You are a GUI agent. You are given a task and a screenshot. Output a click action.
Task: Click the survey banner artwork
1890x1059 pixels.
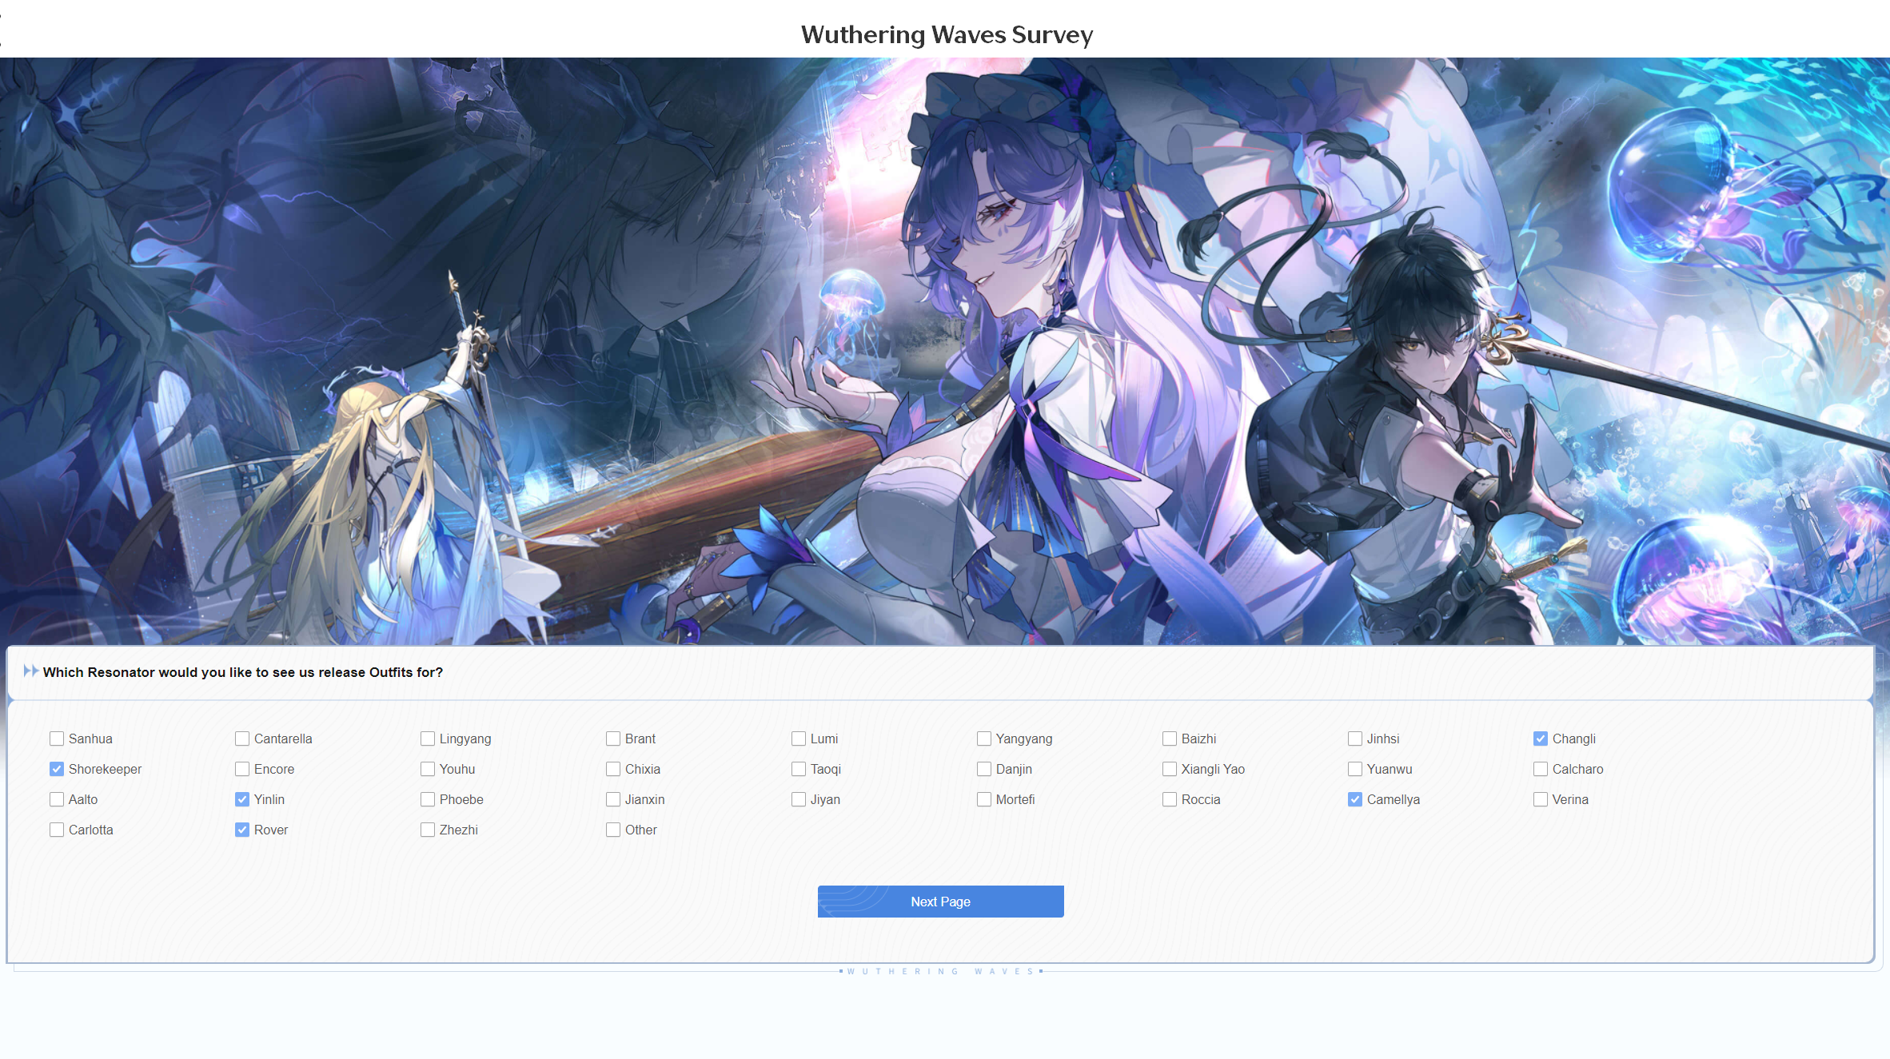pyautogui.click(x=945, y=351)
